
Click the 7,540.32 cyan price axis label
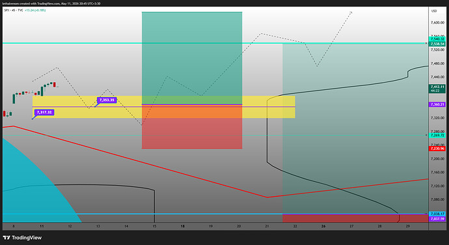coord(437,39)
